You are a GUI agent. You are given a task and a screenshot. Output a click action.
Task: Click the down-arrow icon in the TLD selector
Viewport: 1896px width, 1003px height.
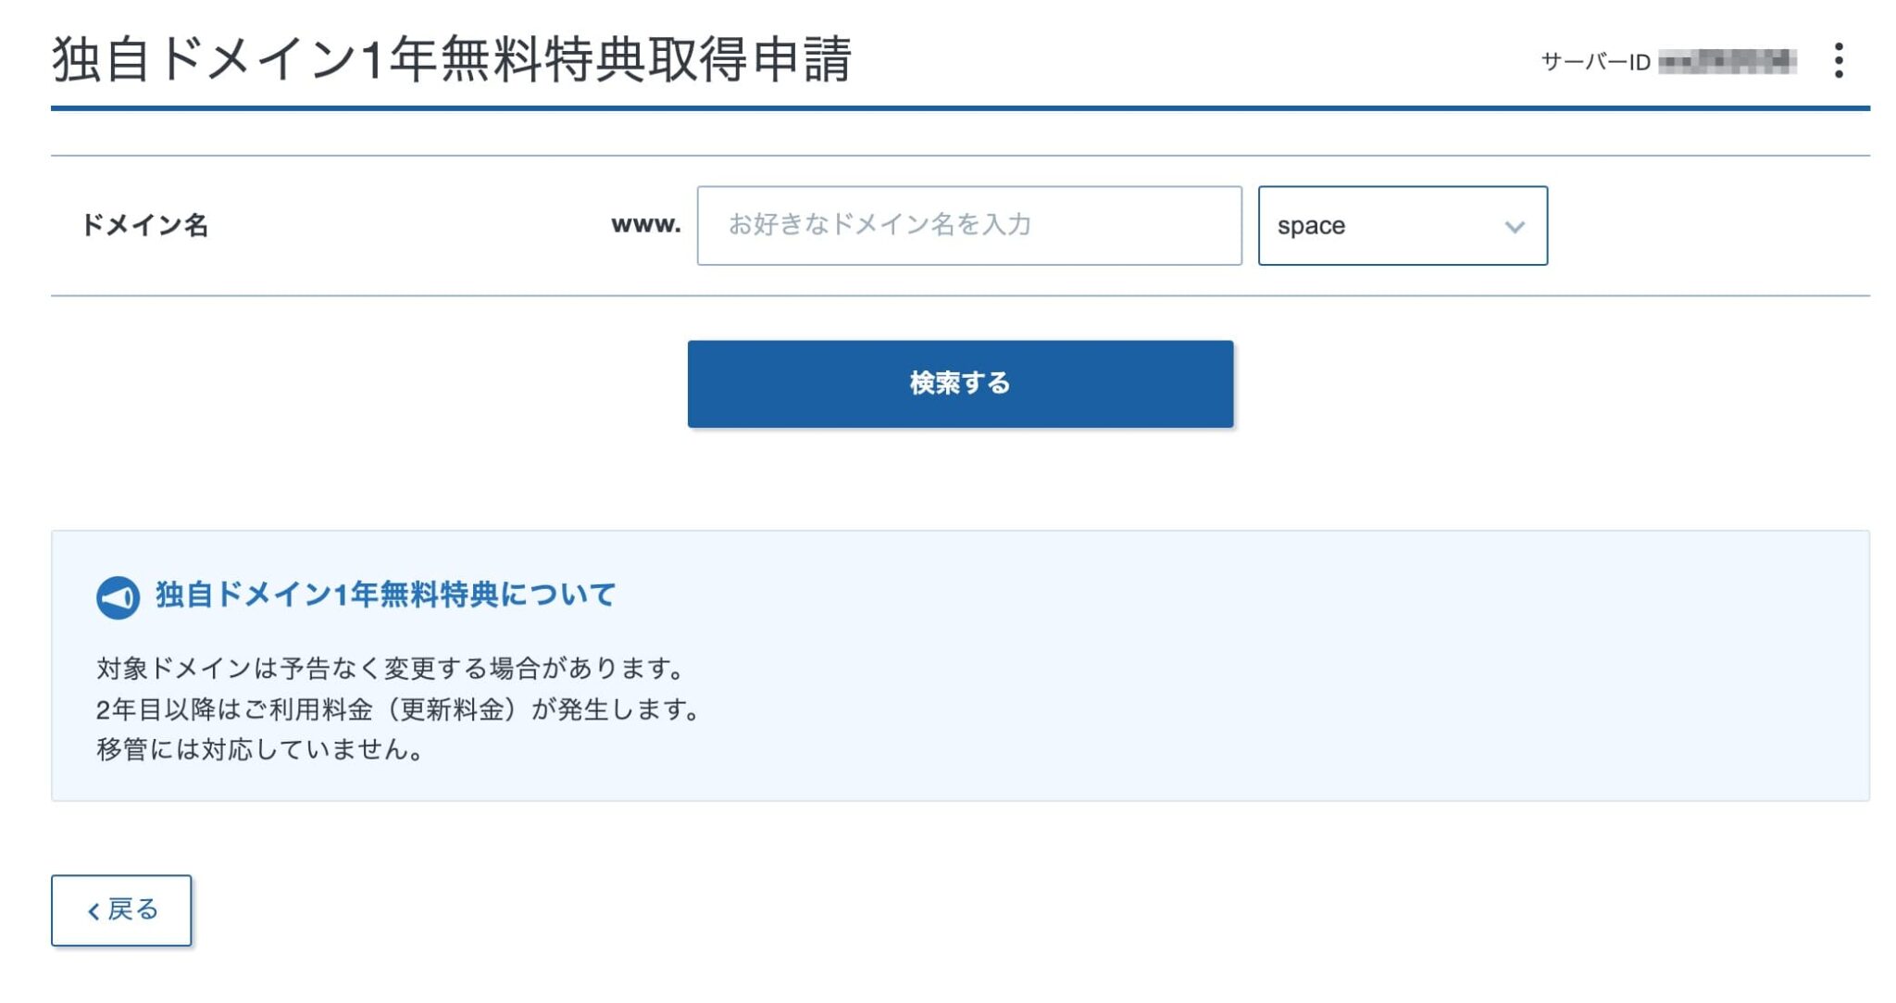click(x=1515, y=225)
